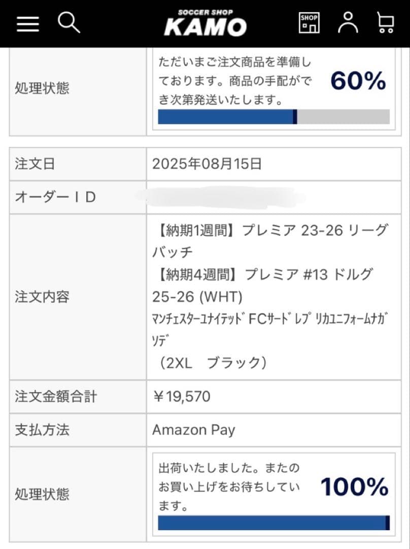410x549 pixels.
Task: Click the 60% order progress bar
Action: (x=274, y=117)
